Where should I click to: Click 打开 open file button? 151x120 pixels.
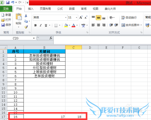click(x=6, y=20)
